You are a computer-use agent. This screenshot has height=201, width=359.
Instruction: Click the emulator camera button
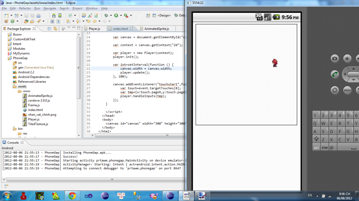point(334,58)
